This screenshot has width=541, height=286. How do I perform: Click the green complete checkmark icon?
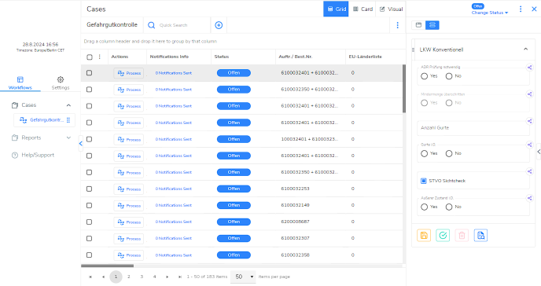(x=443, y=236)
